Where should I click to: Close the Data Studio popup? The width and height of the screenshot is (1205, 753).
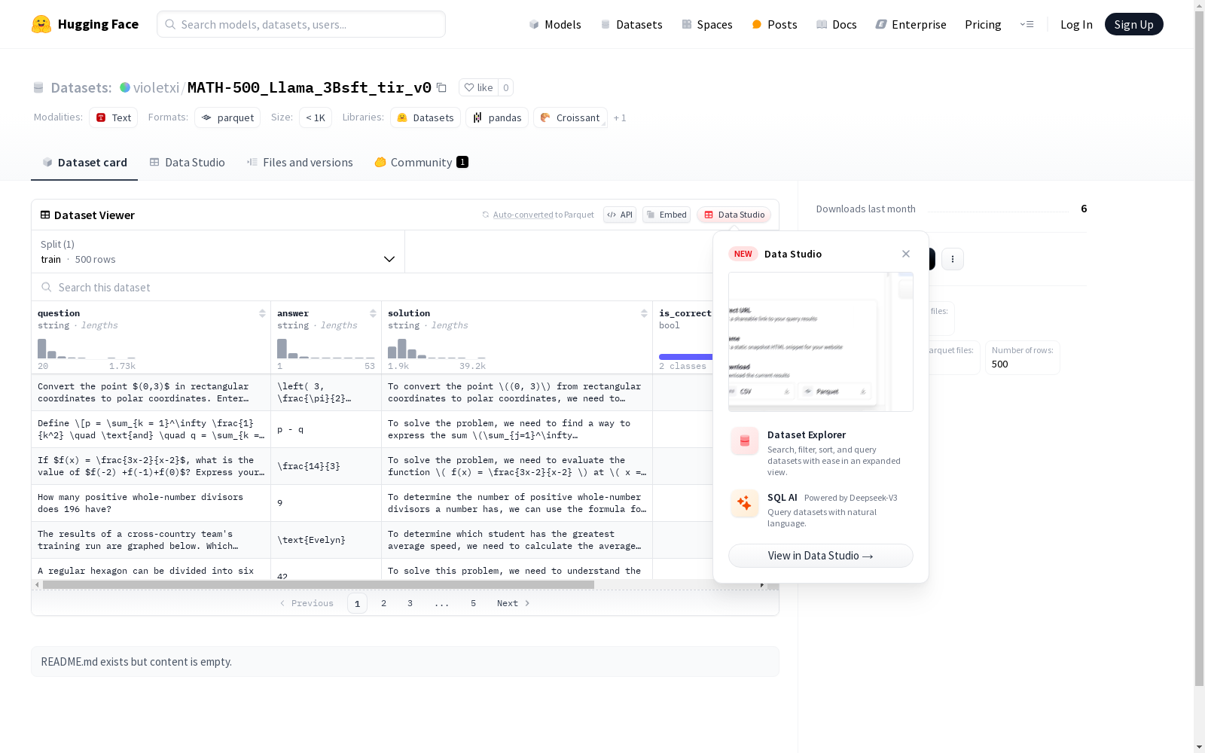906,254
